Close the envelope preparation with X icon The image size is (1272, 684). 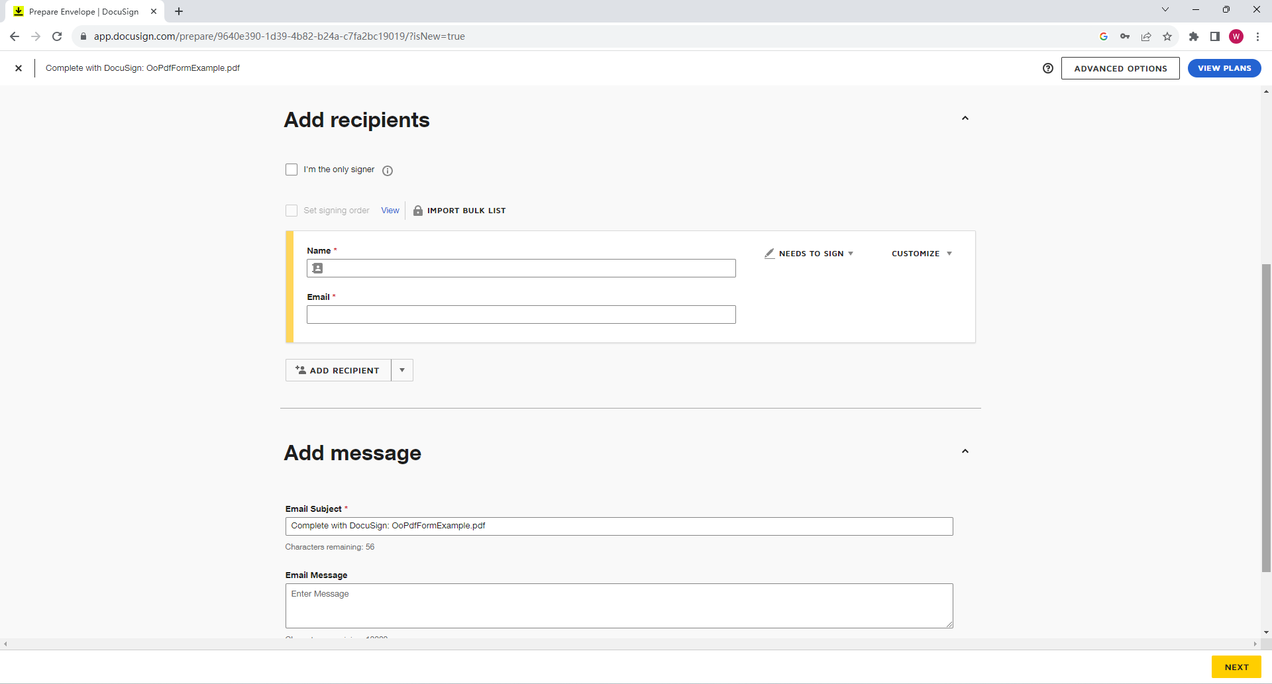[19, 68]
